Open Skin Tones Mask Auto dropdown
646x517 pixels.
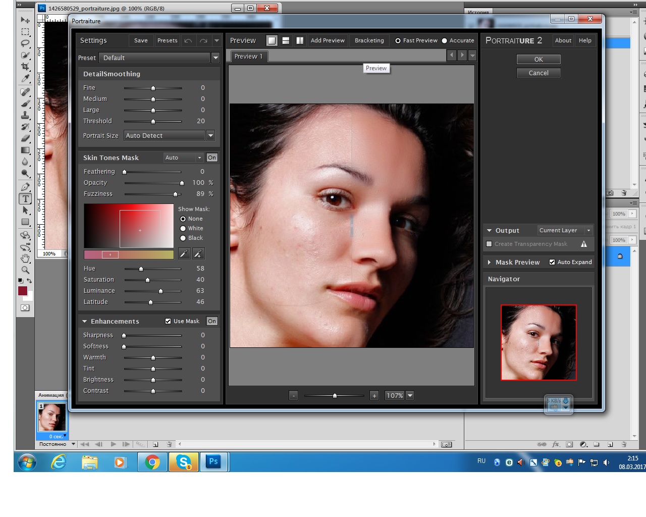click(x=183, y=158)
